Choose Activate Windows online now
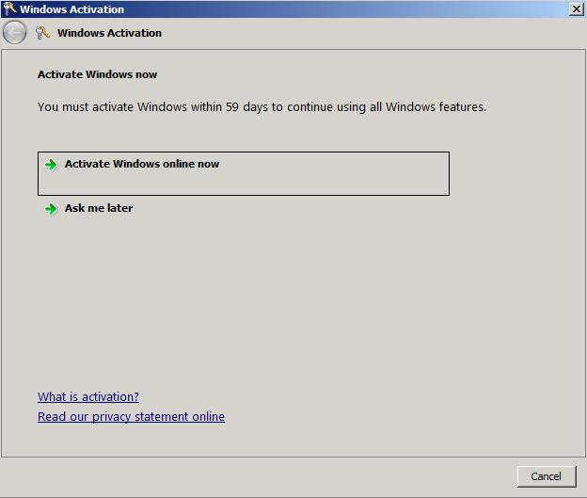The image size is (587, 498). [141, 164]
